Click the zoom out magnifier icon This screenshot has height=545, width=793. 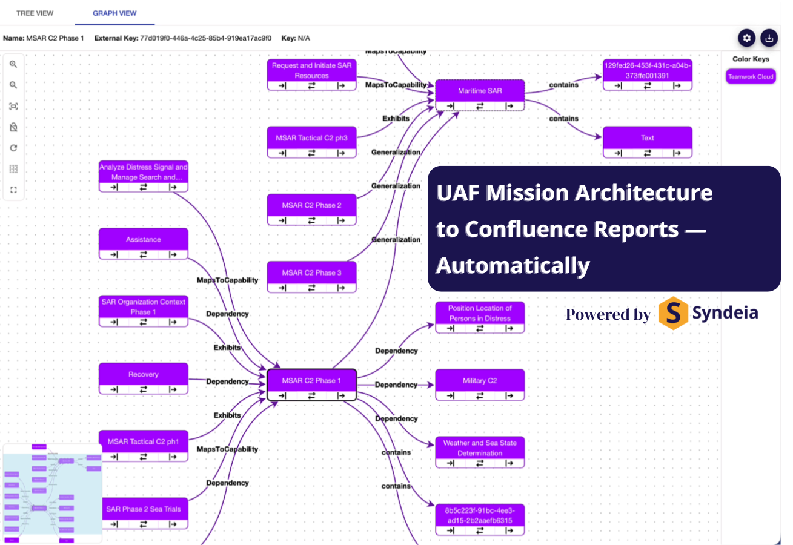point(13,85)
